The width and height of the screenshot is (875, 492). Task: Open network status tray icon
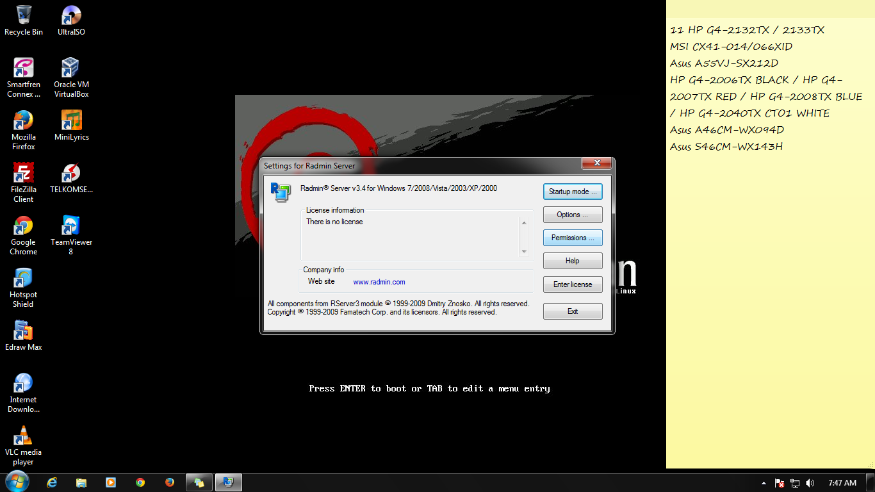795,483
